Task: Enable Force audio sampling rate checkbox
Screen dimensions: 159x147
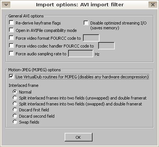Action: coord(12,53)
